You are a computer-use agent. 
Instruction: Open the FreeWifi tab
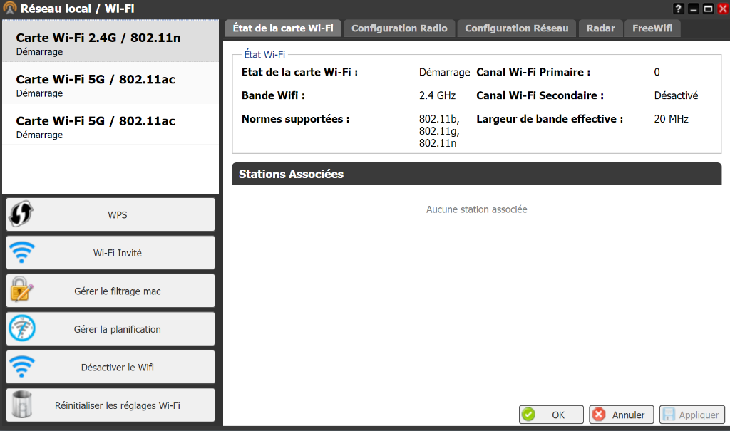(652, 28)
